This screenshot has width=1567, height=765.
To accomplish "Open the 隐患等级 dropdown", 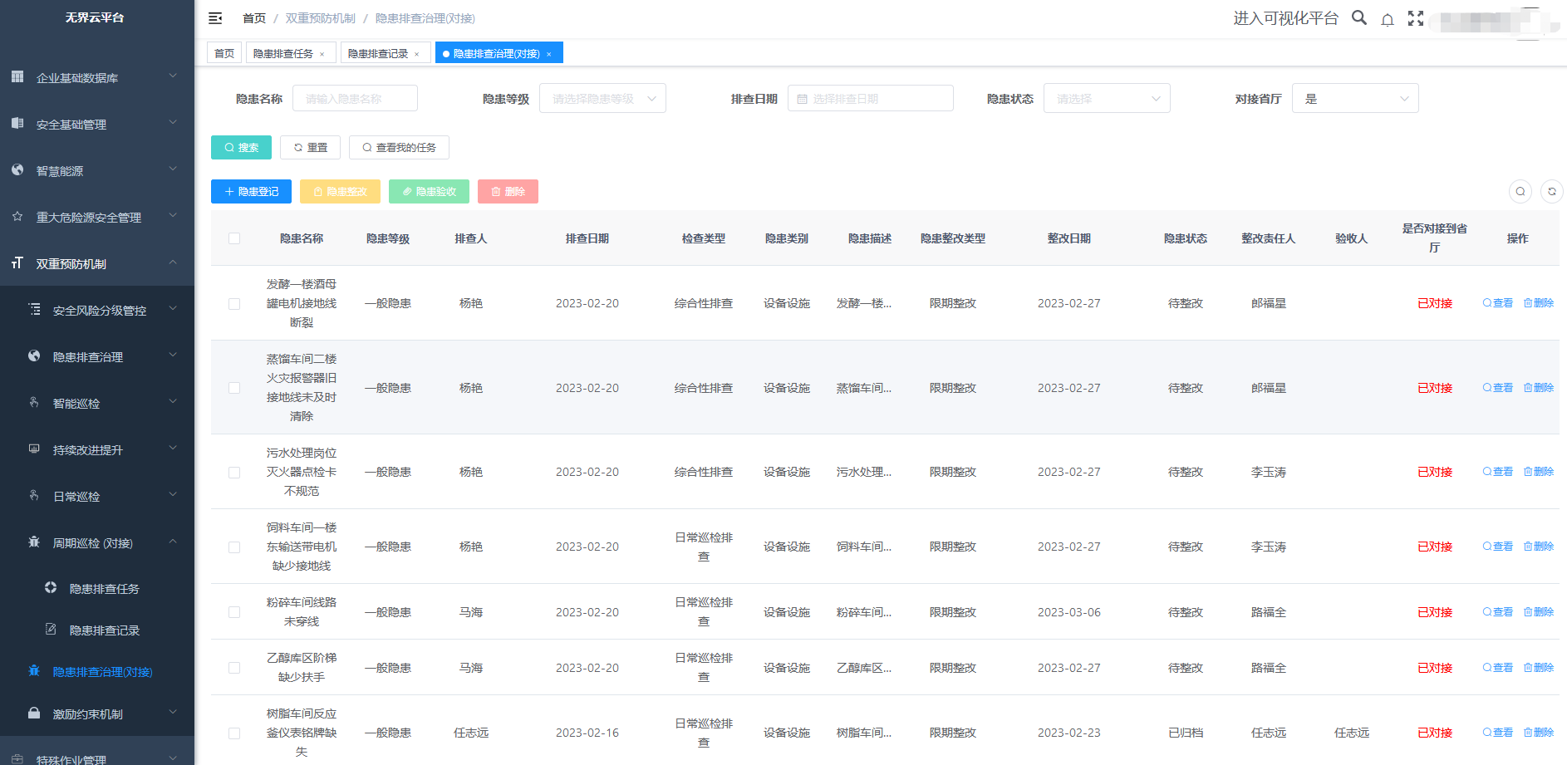I will click(602, 99).
